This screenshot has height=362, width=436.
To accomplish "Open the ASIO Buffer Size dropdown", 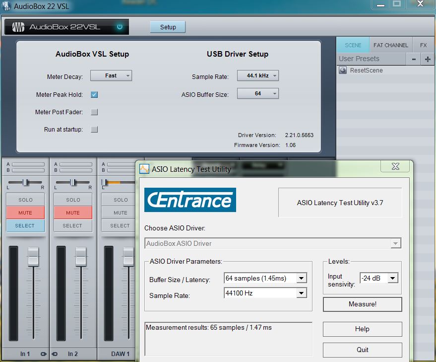I will click(x=258, y=93).
